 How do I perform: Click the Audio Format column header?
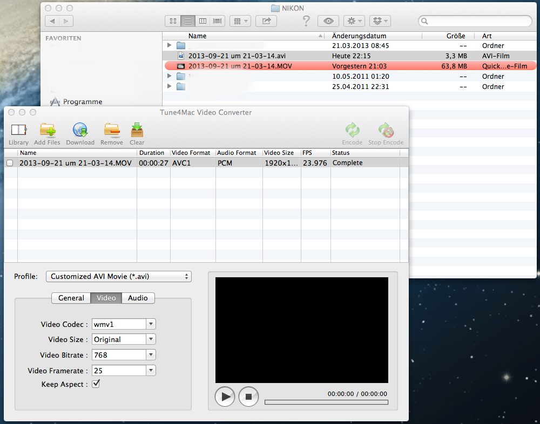[239, 153]
